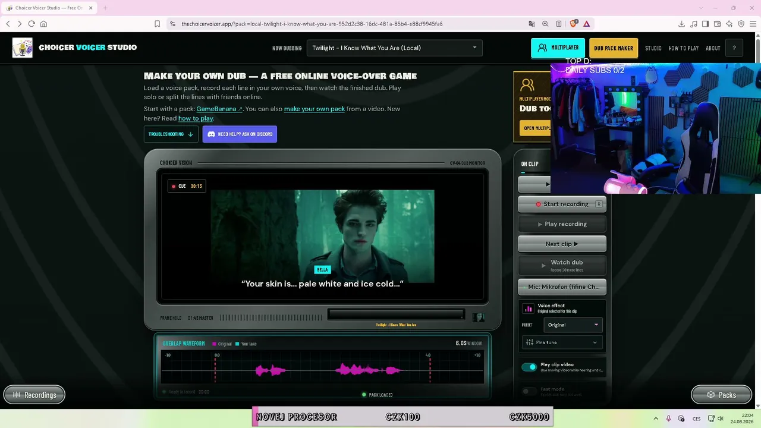The height and width of the screenshot is (428, 761).
Task: Click Need help? Ask on Discord button
Action: pos(240,134)
